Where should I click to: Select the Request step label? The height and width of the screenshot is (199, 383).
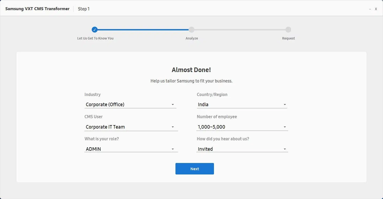[288, 38]
